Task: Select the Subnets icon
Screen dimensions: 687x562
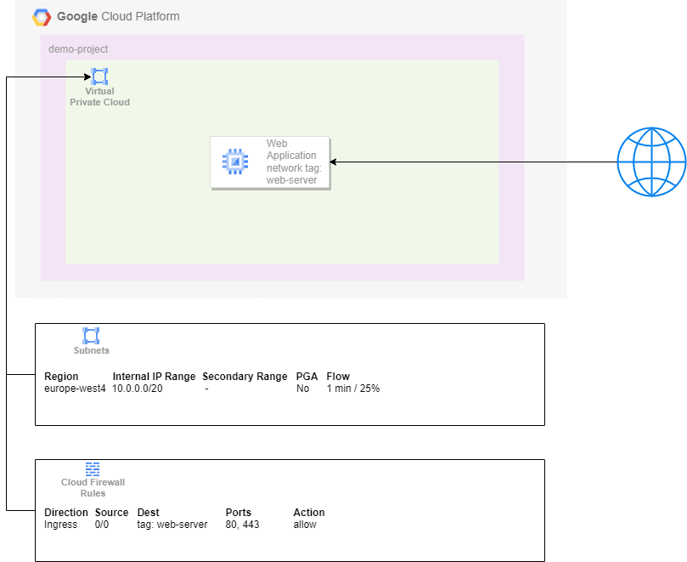Action: 91,336
